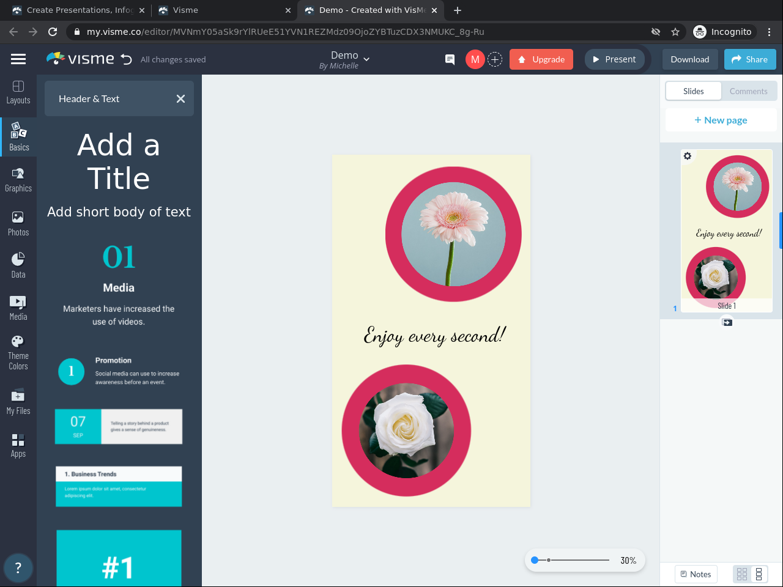The width and height of the screenshot is (783, 587).
Task: Click the Incognito profile indicator
Action: point(722,32)
